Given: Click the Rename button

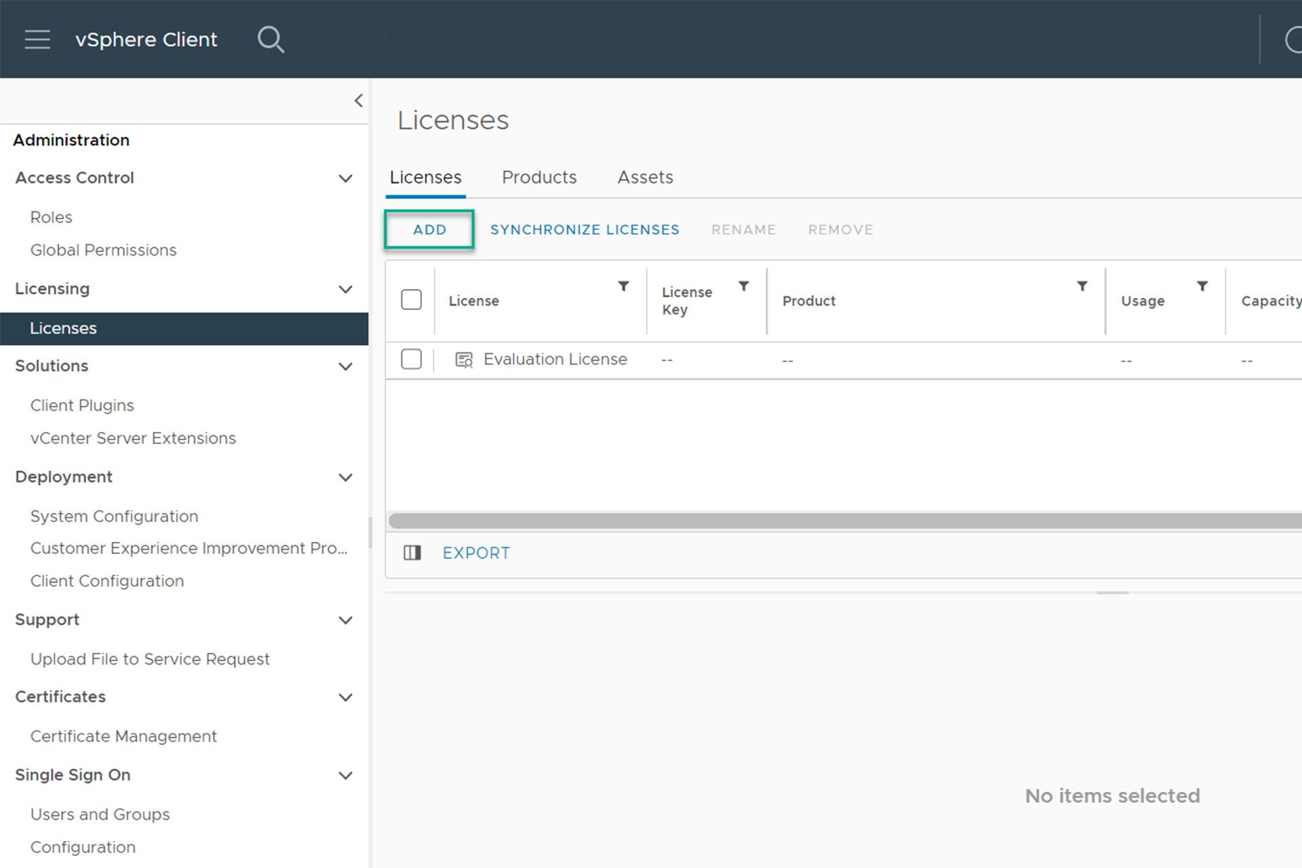Looking at the screenshot, I should [x=743, y=230].
